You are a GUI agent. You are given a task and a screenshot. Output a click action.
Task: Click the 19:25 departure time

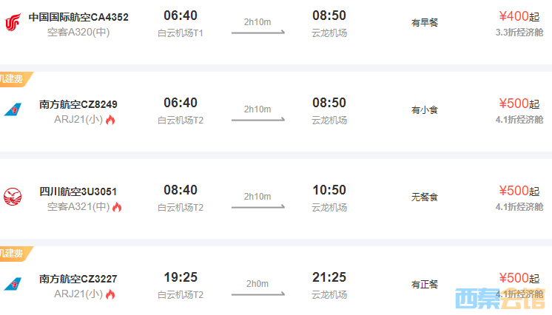click(181, 277)
